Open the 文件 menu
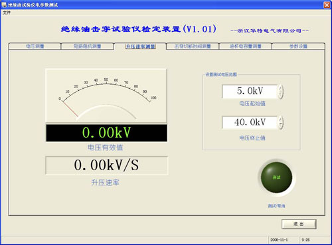The width and height of the screenshot is (332, 245). point(7,13)
